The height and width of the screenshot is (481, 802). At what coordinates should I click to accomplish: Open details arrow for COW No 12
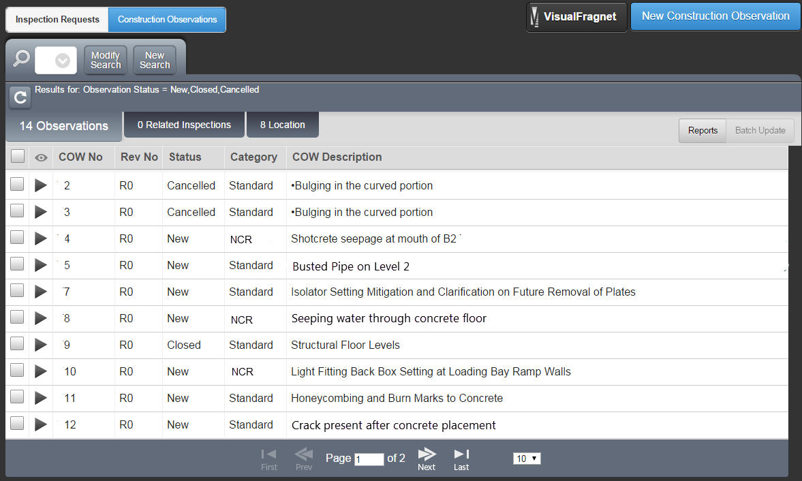[41, 424]
